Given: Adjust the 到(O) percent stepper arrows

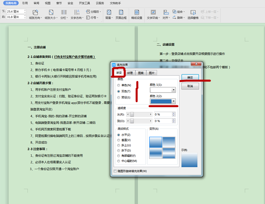Looking at the screenshot, I should pyautogui.click(x=174, y=121).
